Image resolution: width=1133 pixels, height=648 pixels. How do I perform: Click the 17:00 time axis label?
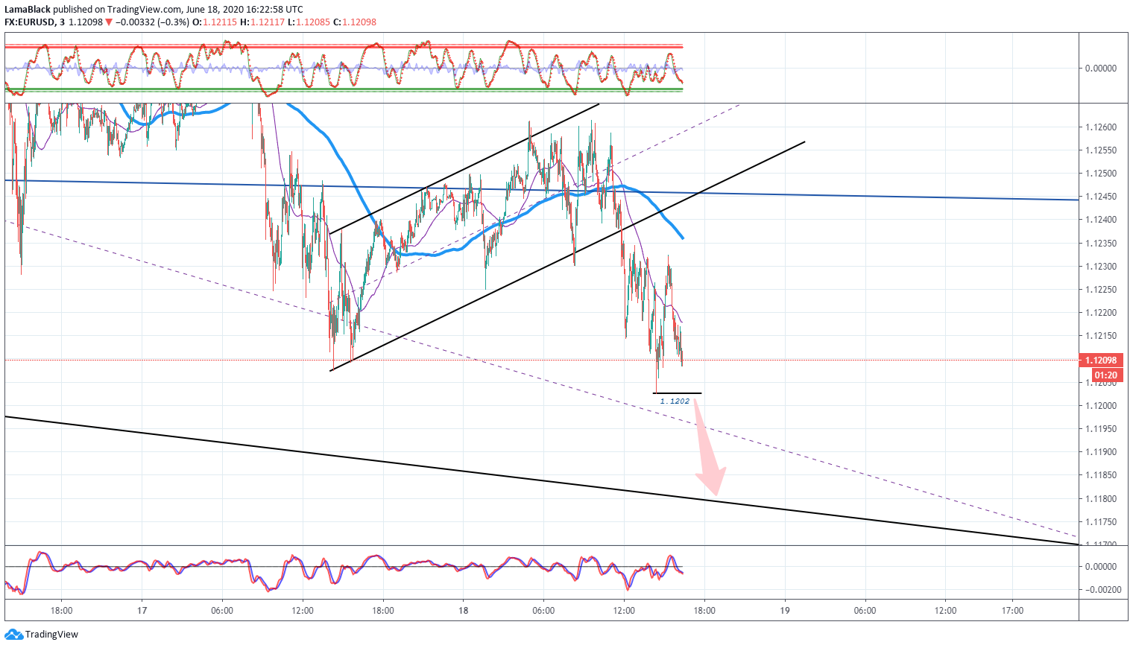[x=1012, y=611]
